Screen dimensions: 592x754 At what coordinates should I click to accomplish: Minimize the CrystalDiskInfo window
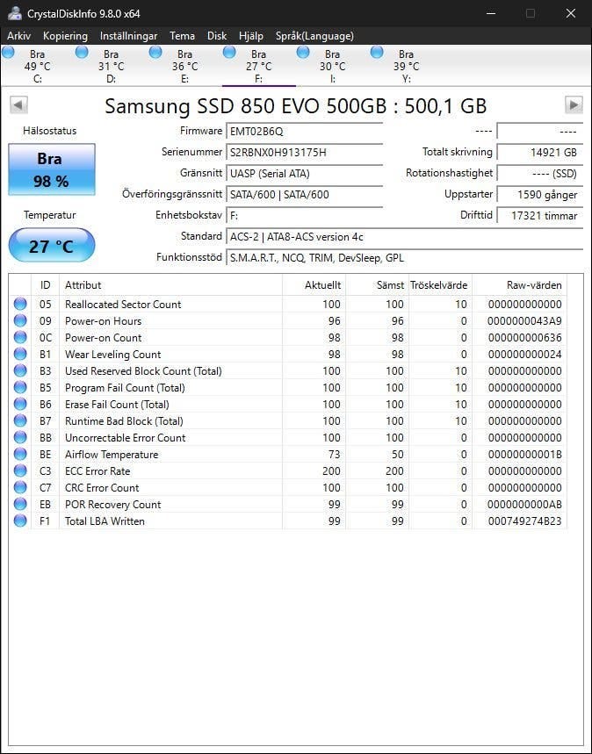click(x=491, y=13)
